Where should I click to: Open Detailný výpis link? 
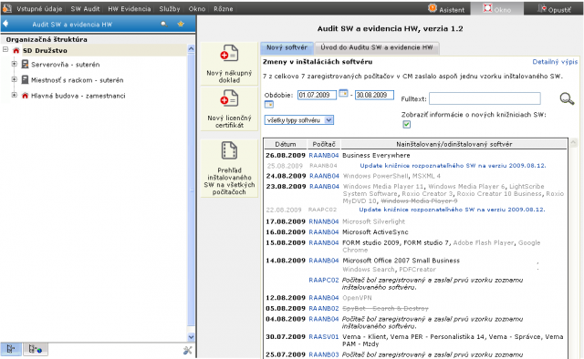555,62
